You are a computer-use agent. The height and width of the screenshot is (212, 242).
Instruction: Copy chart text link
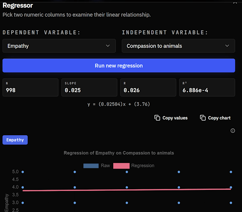click(219, 118)
